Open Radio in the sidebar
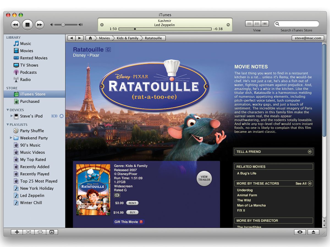Viewport: 330px width, 247px height. 25,79
